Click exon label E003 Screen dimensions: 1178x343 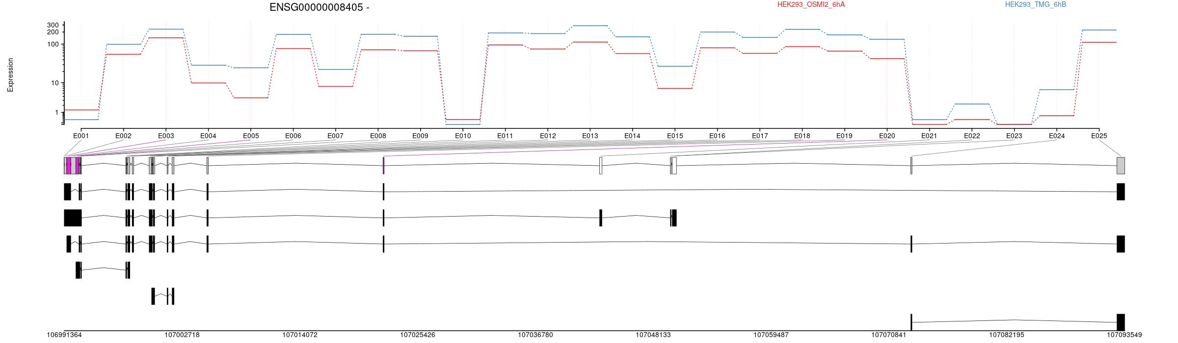(x=166, y=136)
